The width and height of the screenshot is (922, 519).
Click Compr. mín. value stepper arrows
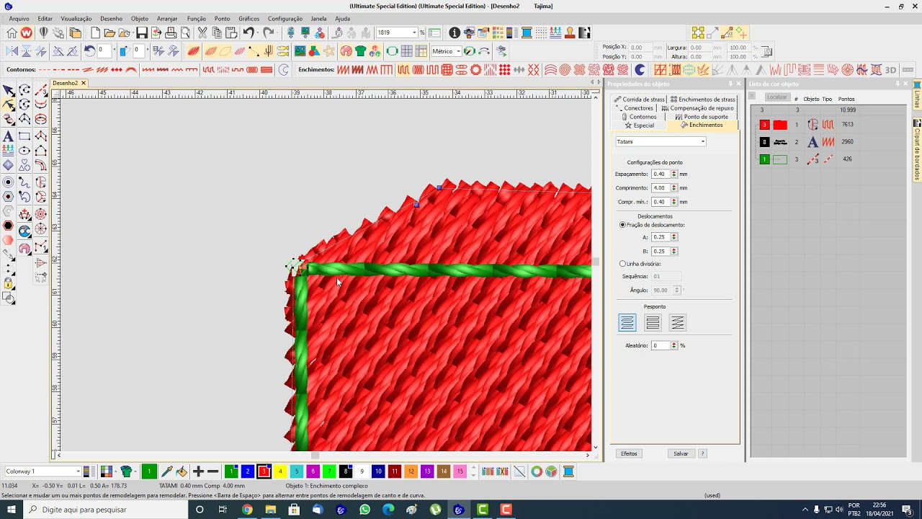pyautogui.click(x=674, y=202)
